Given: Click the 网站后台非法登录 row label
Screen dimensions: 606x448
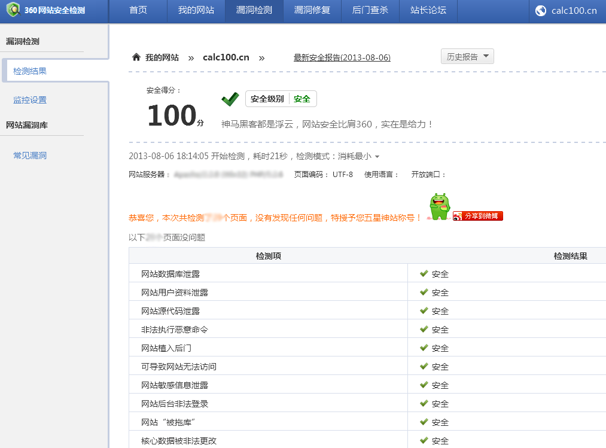Looking at the screenshot, I should click(175, 404).
